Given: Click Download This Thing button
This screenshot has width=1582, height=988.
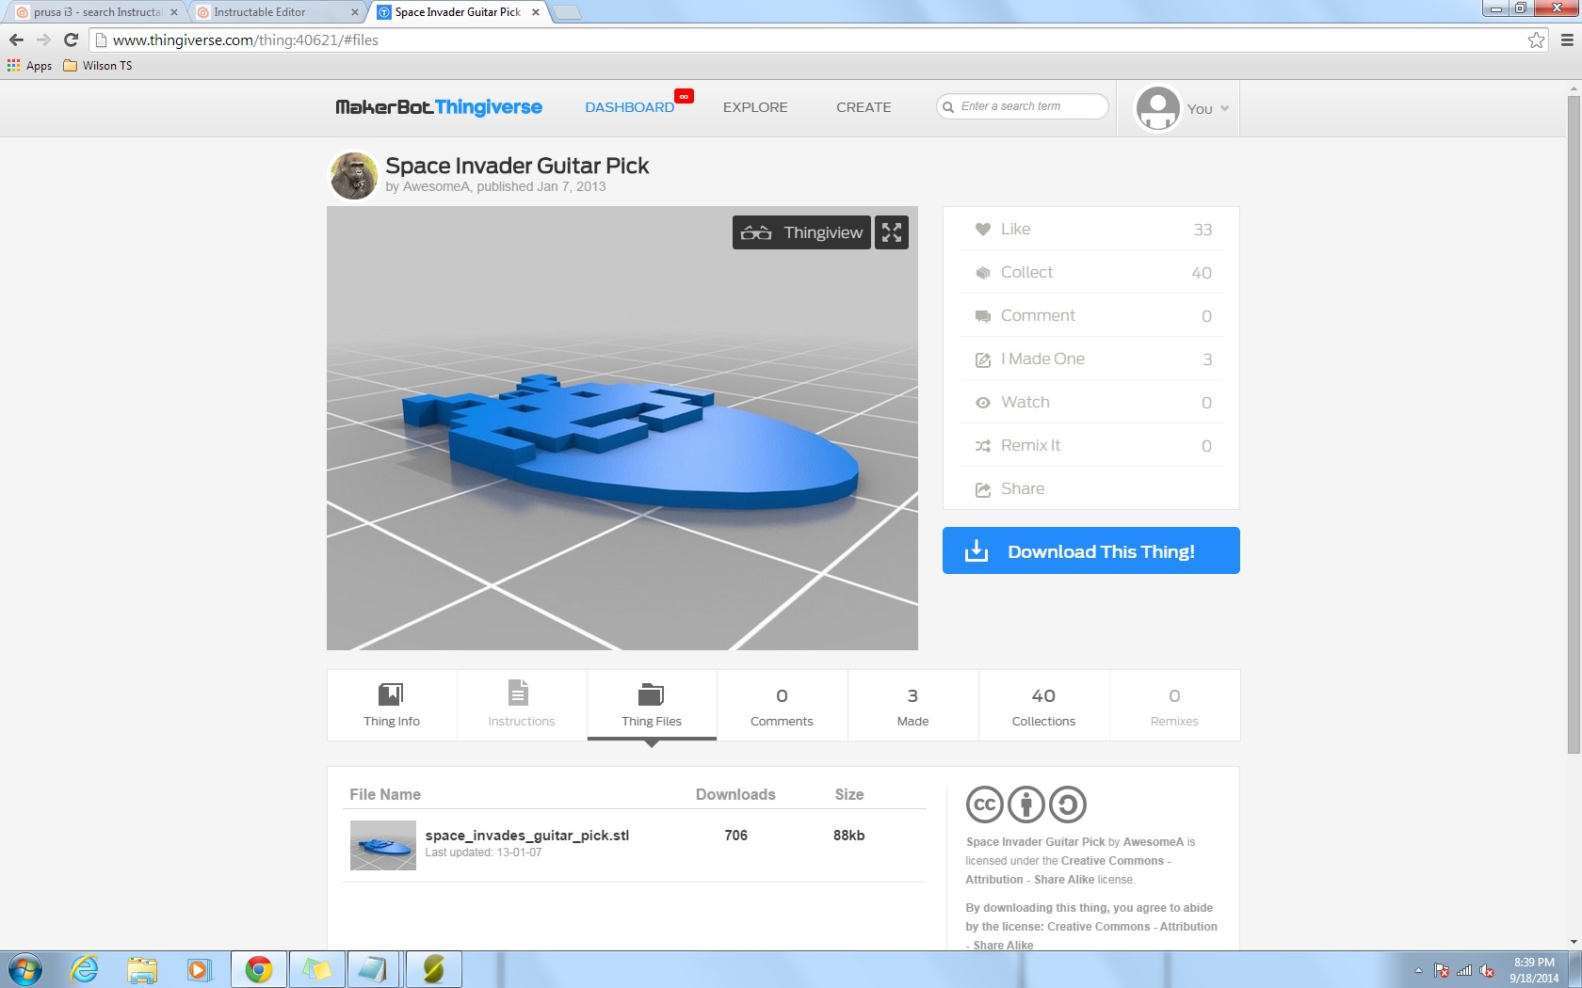Looking at the screenshot, I should point(1090,550).
